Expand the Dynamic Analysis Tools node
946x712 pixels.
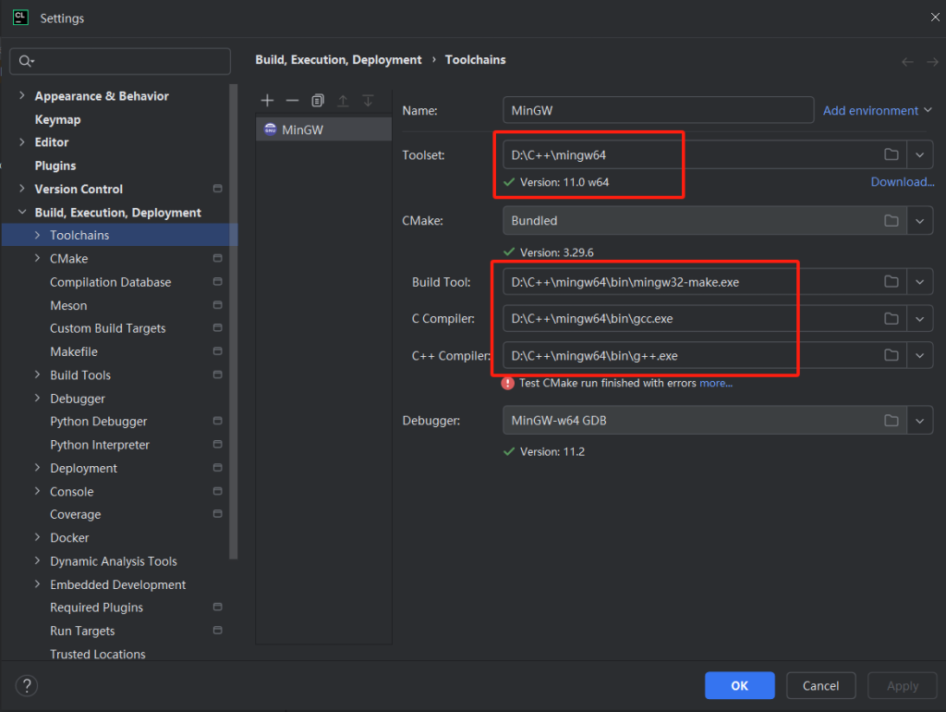(37, 560)
